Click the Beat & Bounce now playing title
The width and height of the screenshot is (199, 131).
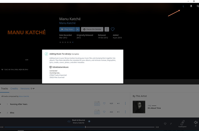pos(78,120)
